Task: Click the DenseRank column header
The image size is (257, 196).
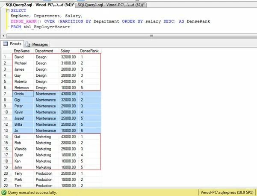Action: coord(90,51)
